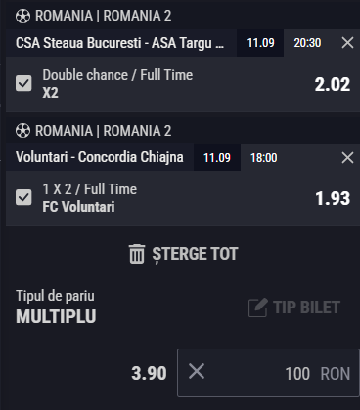Screen dimensions: 360x410
Task: Click the ȘTERGE TOT text button
Action: [195, 254]
